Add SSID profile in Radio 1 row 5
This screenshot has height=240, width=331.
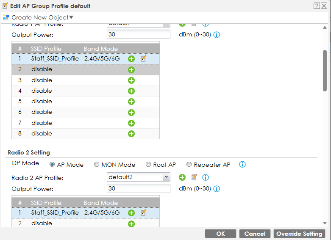[x=131, y=102]
